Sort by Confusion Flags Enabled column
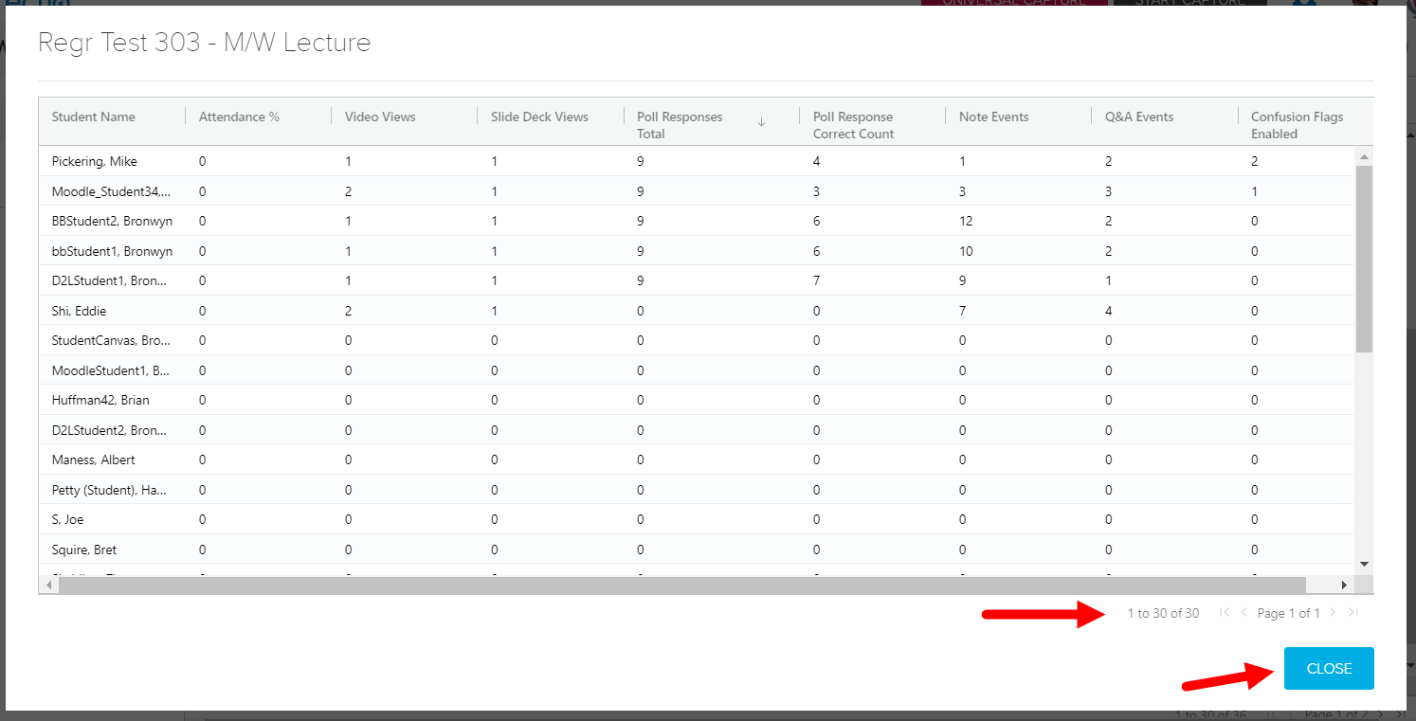This screenshot has width=1416, height=721. pos(1297,125)
